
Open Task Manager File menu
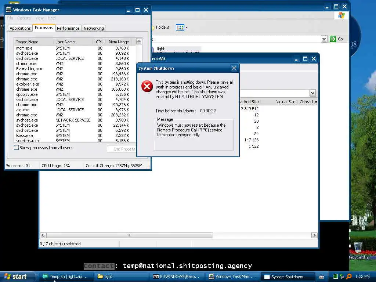(x=10, y=18)
